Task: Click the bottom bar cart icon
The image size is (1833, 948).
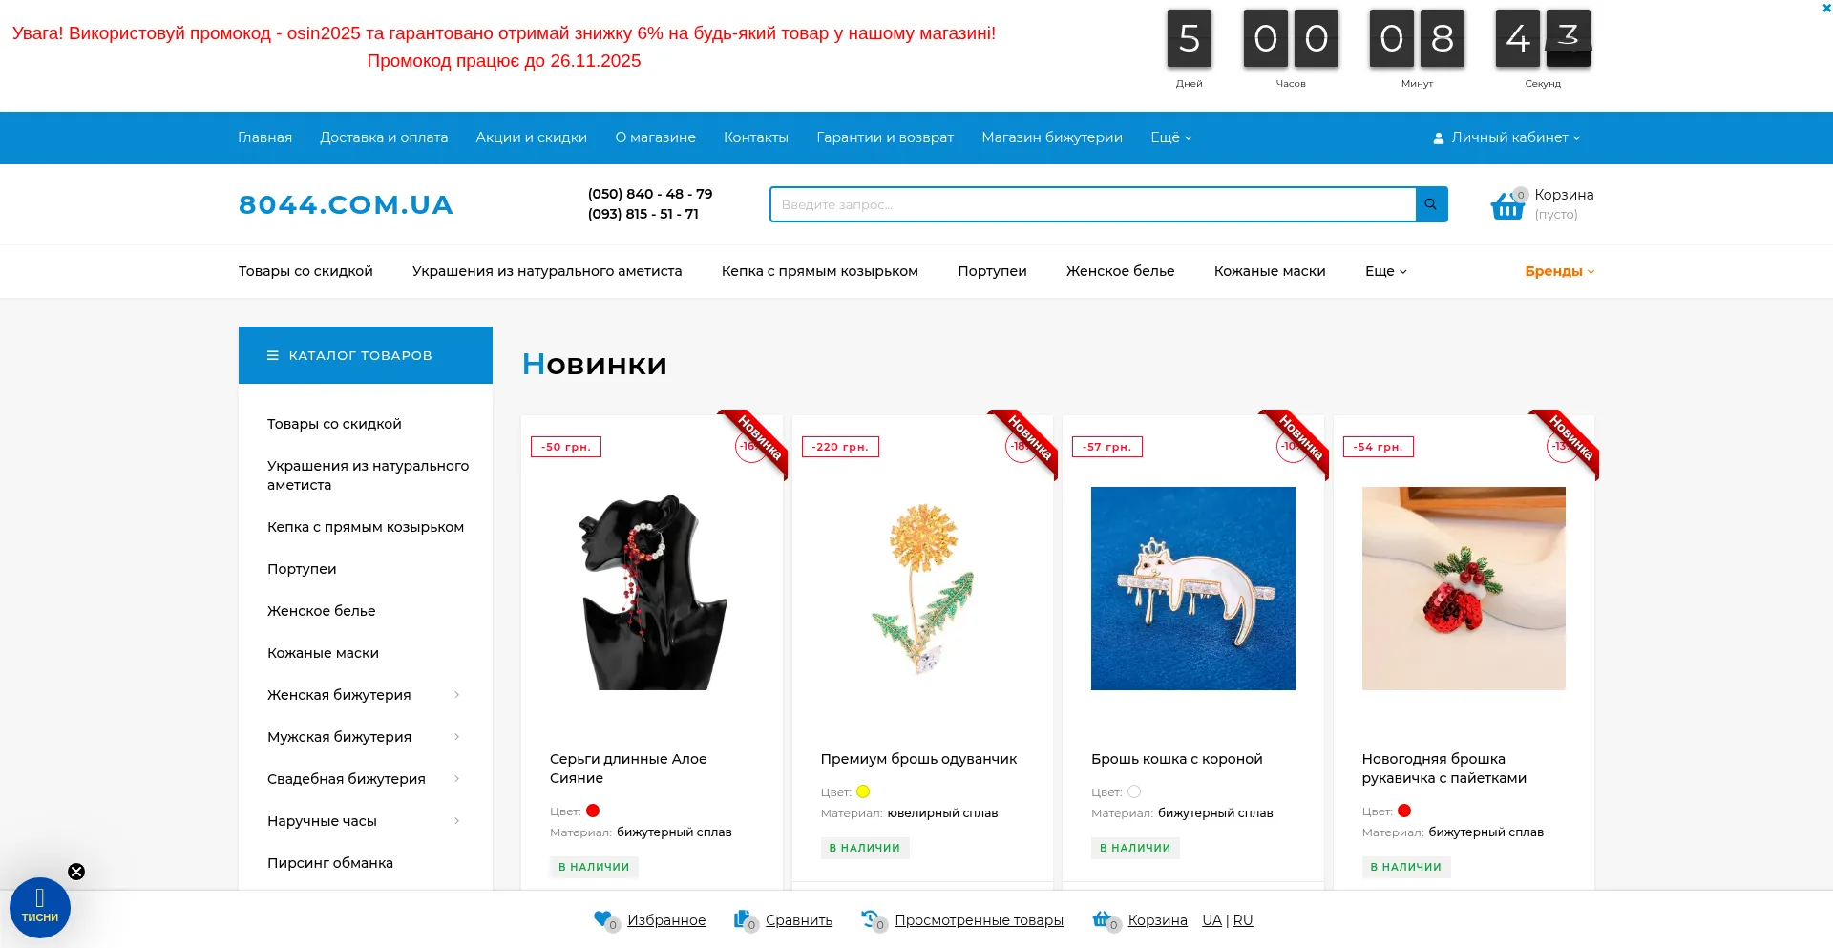Action: (x=1106, y=920)
